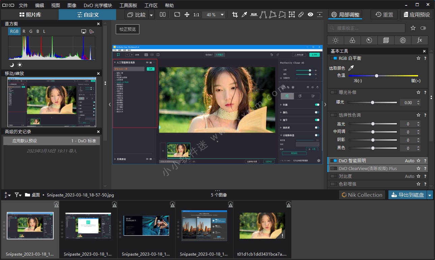435x260 pixels.
Task: Activate the Horizon leveling tool
Action: (x=254, y=15)
